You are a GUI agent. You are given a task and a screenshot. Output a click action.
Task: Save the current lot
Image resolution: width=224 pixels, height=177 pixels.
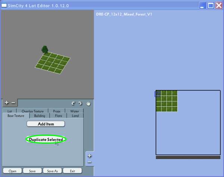(32, 171)
